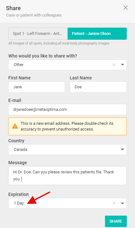Viewport: 135px width, 228px height.
Task: Click the '1 Day' expiration value
Action: pos(19,203)
